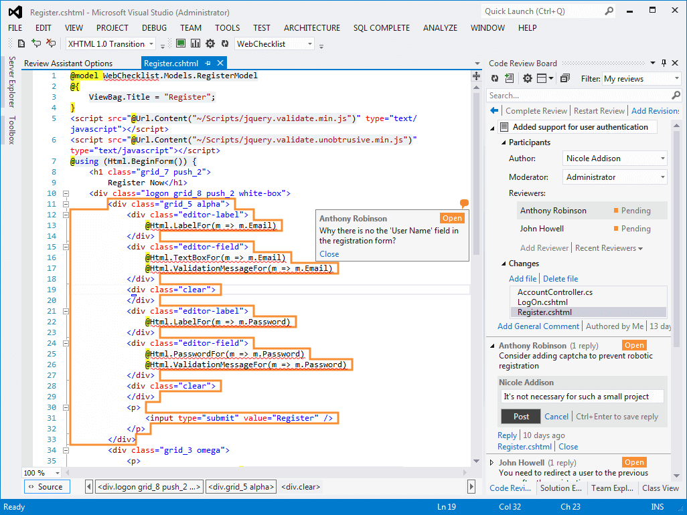Collapse the Participants section
The width and height of the screenshot is (687, 515).
click(504, 142)
